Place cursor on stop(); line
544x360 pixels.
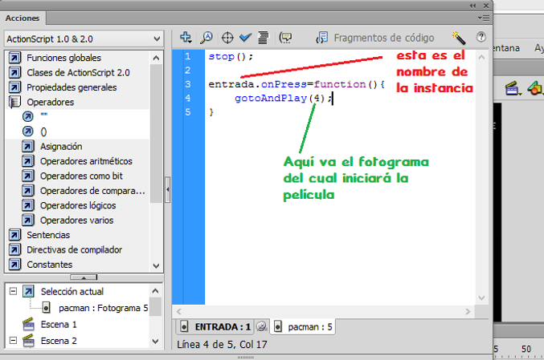pos(231,56)
